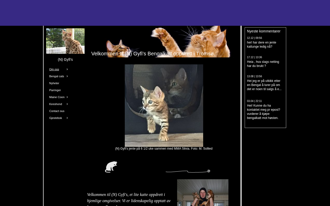Click the comment timestamp 12.12 | 09:56

coord(254,38)
